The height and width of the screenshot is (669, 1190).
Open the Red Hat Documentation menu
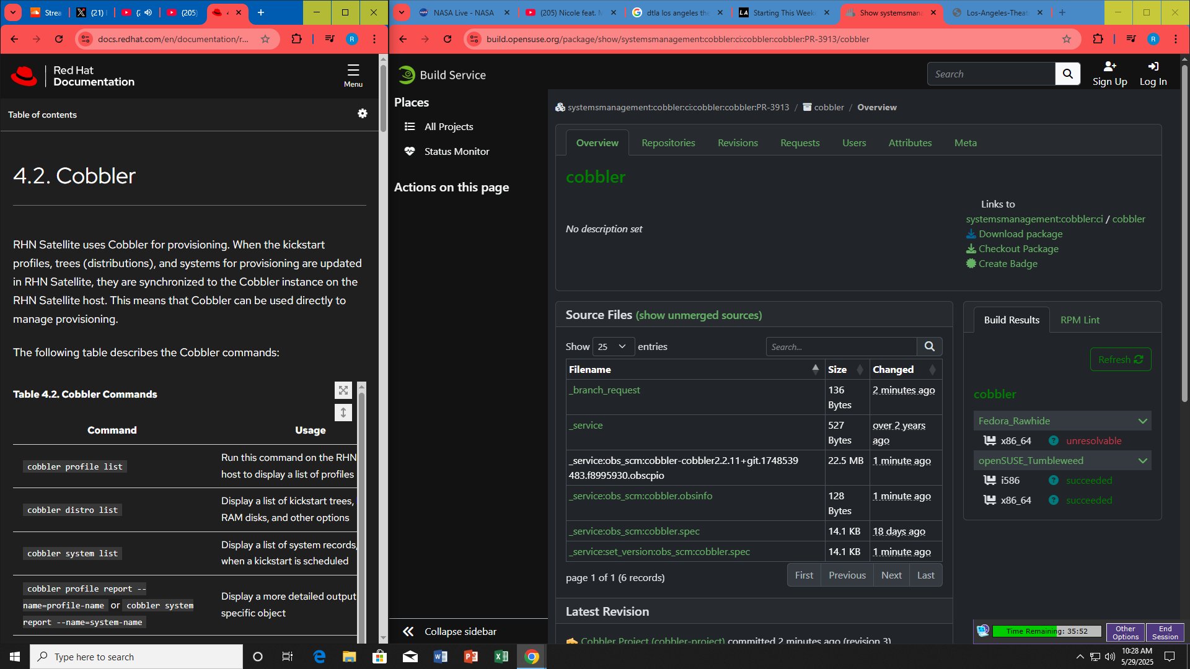click(353, 75)
